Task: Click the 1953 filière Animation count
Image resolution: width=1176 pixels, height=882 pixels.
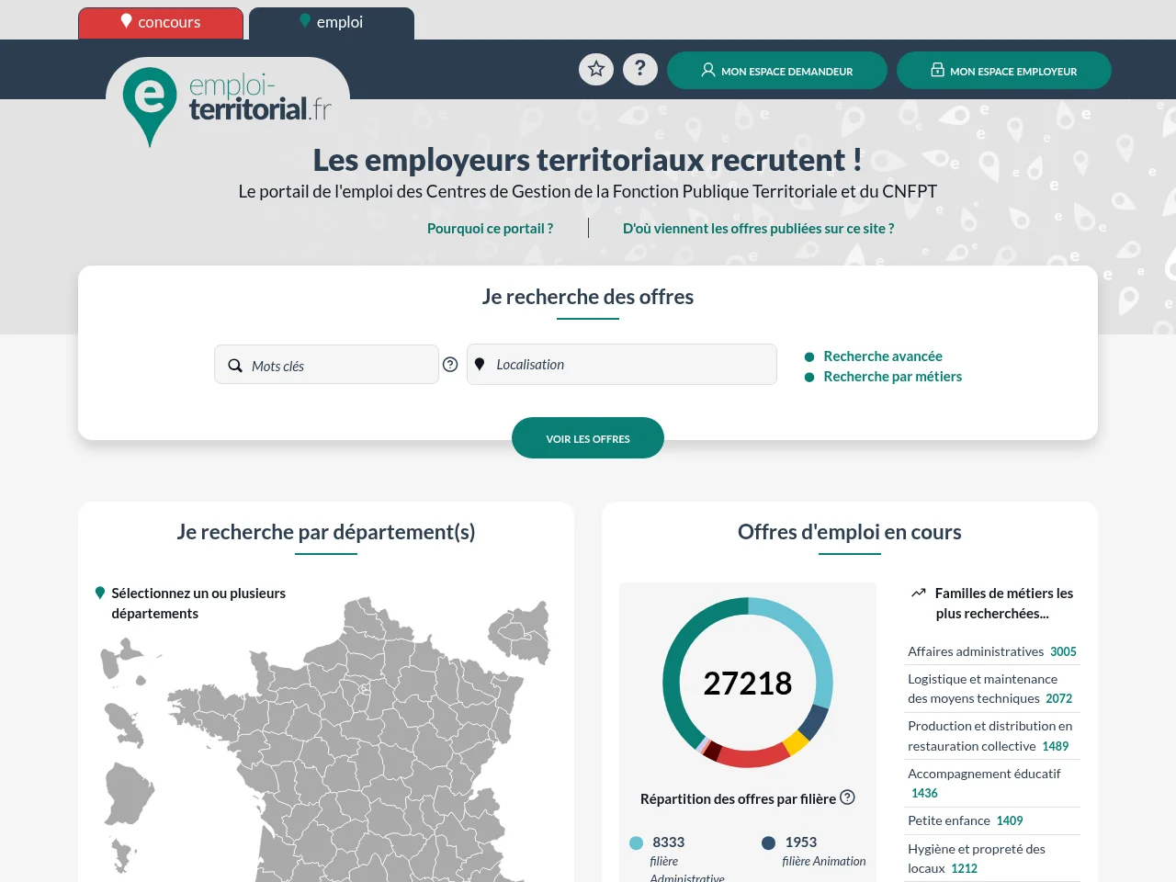Action: coord(801,842)
